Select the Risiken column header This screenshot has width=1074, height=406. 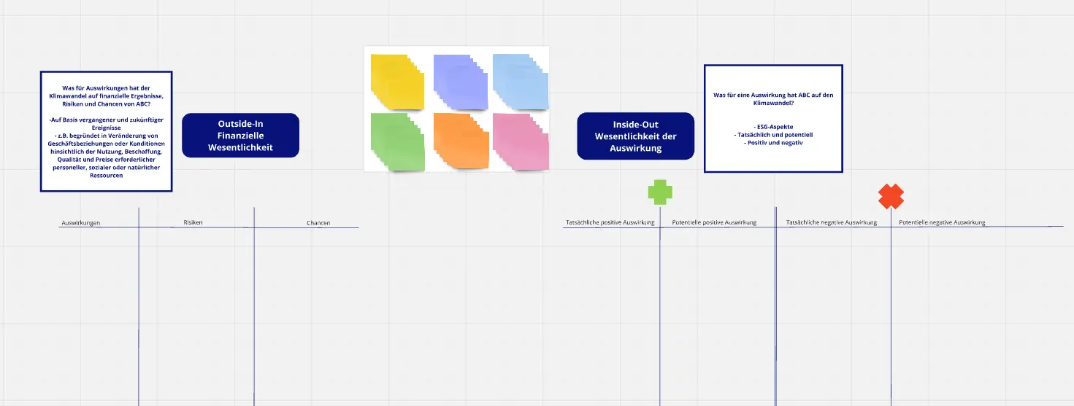(x=193, y=222)
